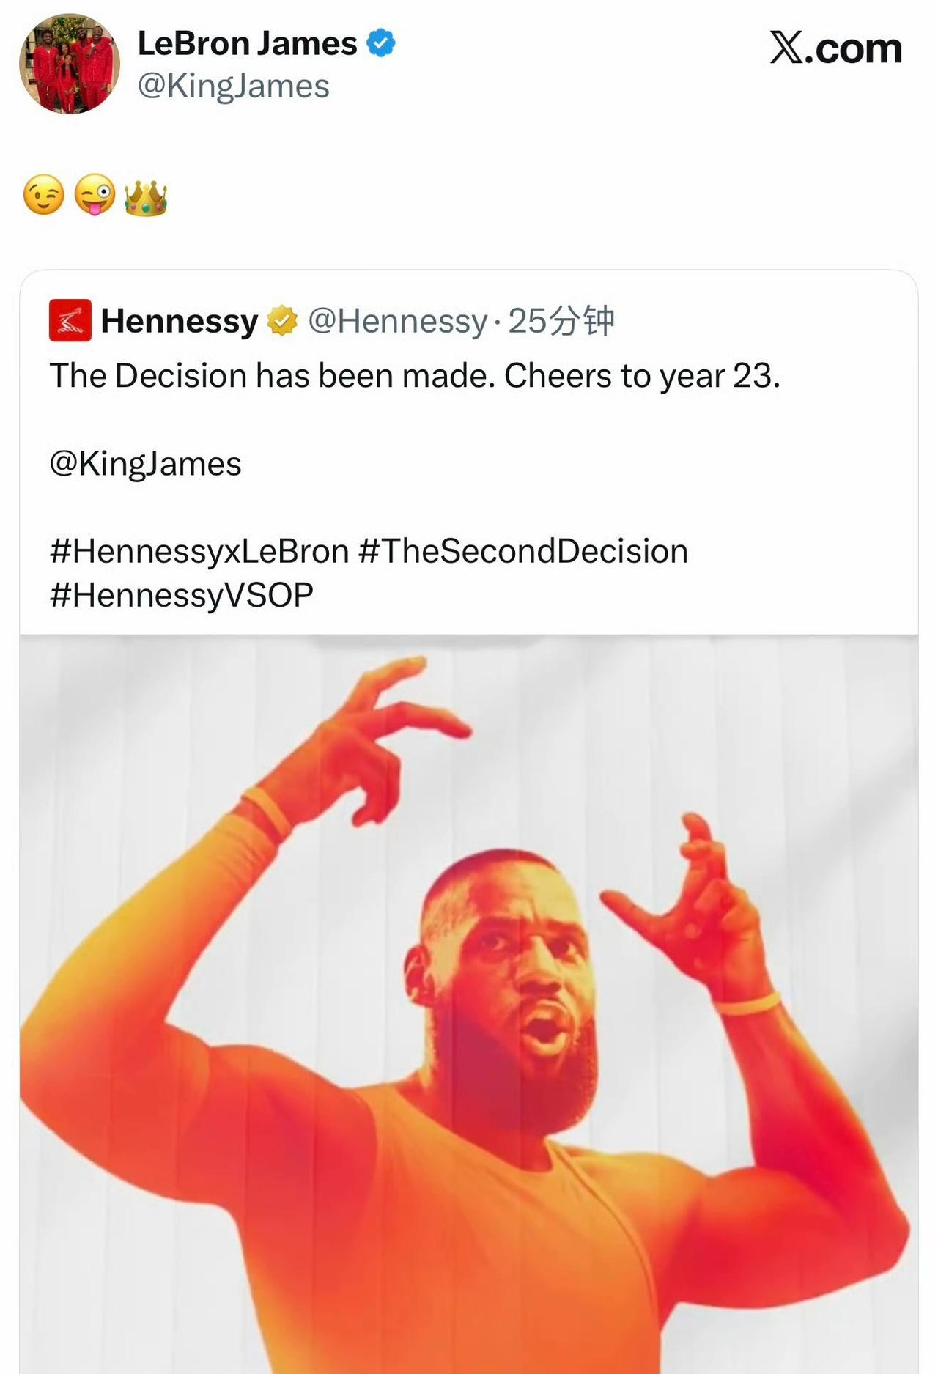Click the tongue-out winking emoji
This screenshot has width=938, height=1374.
tap(95, 196)
